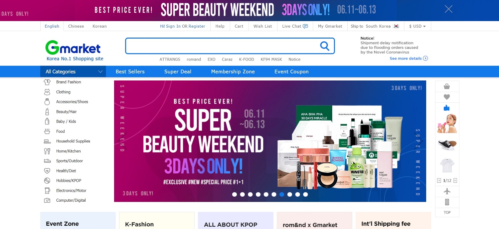499x229 pixels.
Task: Click the Live Chat speech bubble icon
Action: point(305,26)
